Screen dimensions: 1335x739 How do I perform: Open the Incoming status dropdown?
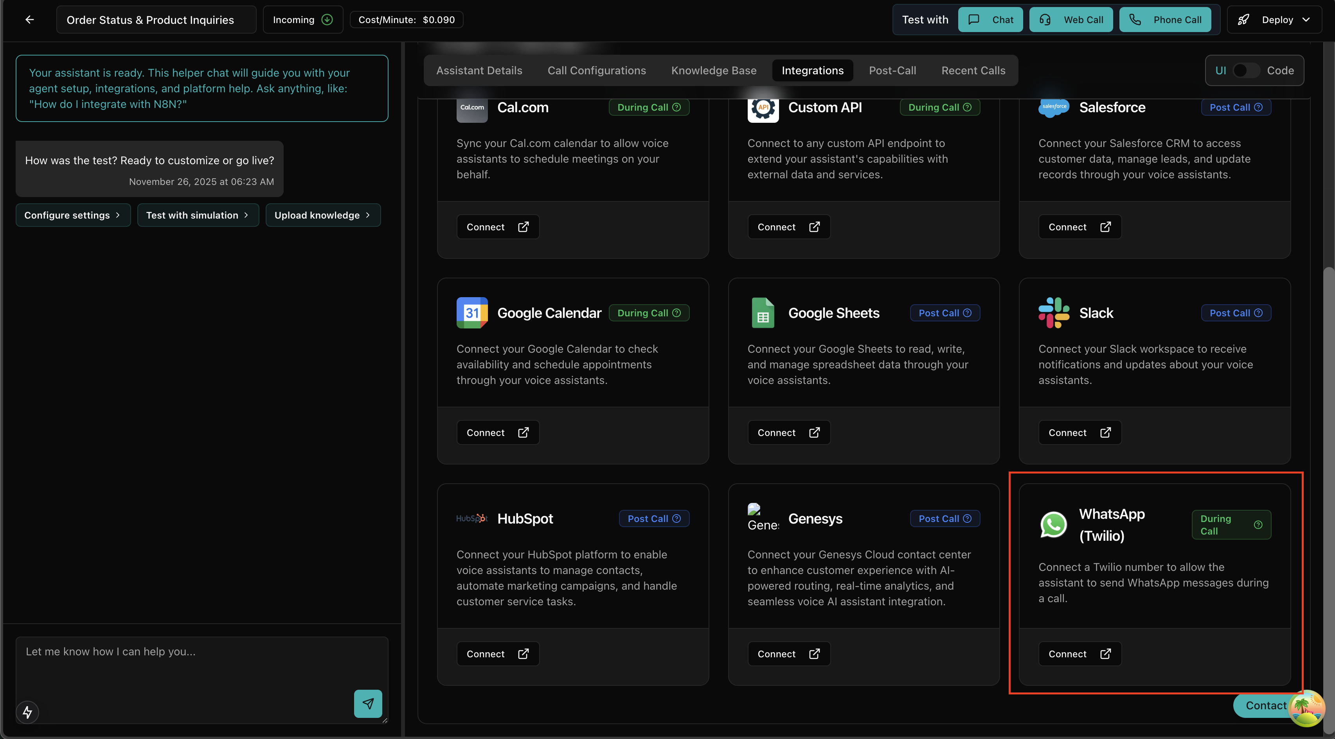tap(303, 19)
